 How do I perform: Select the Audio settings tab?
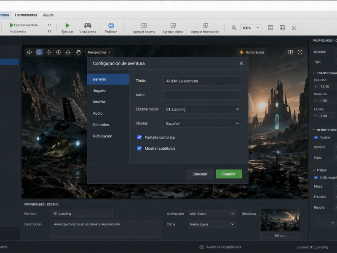coord(108,113)
